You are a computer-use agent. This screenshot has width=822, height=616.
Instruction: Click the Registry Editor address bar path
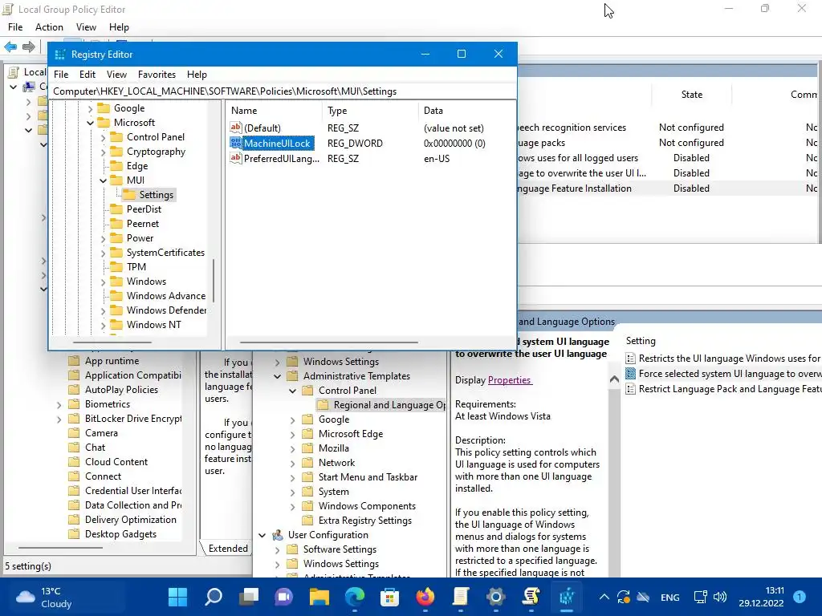click(x=283, y=91)
